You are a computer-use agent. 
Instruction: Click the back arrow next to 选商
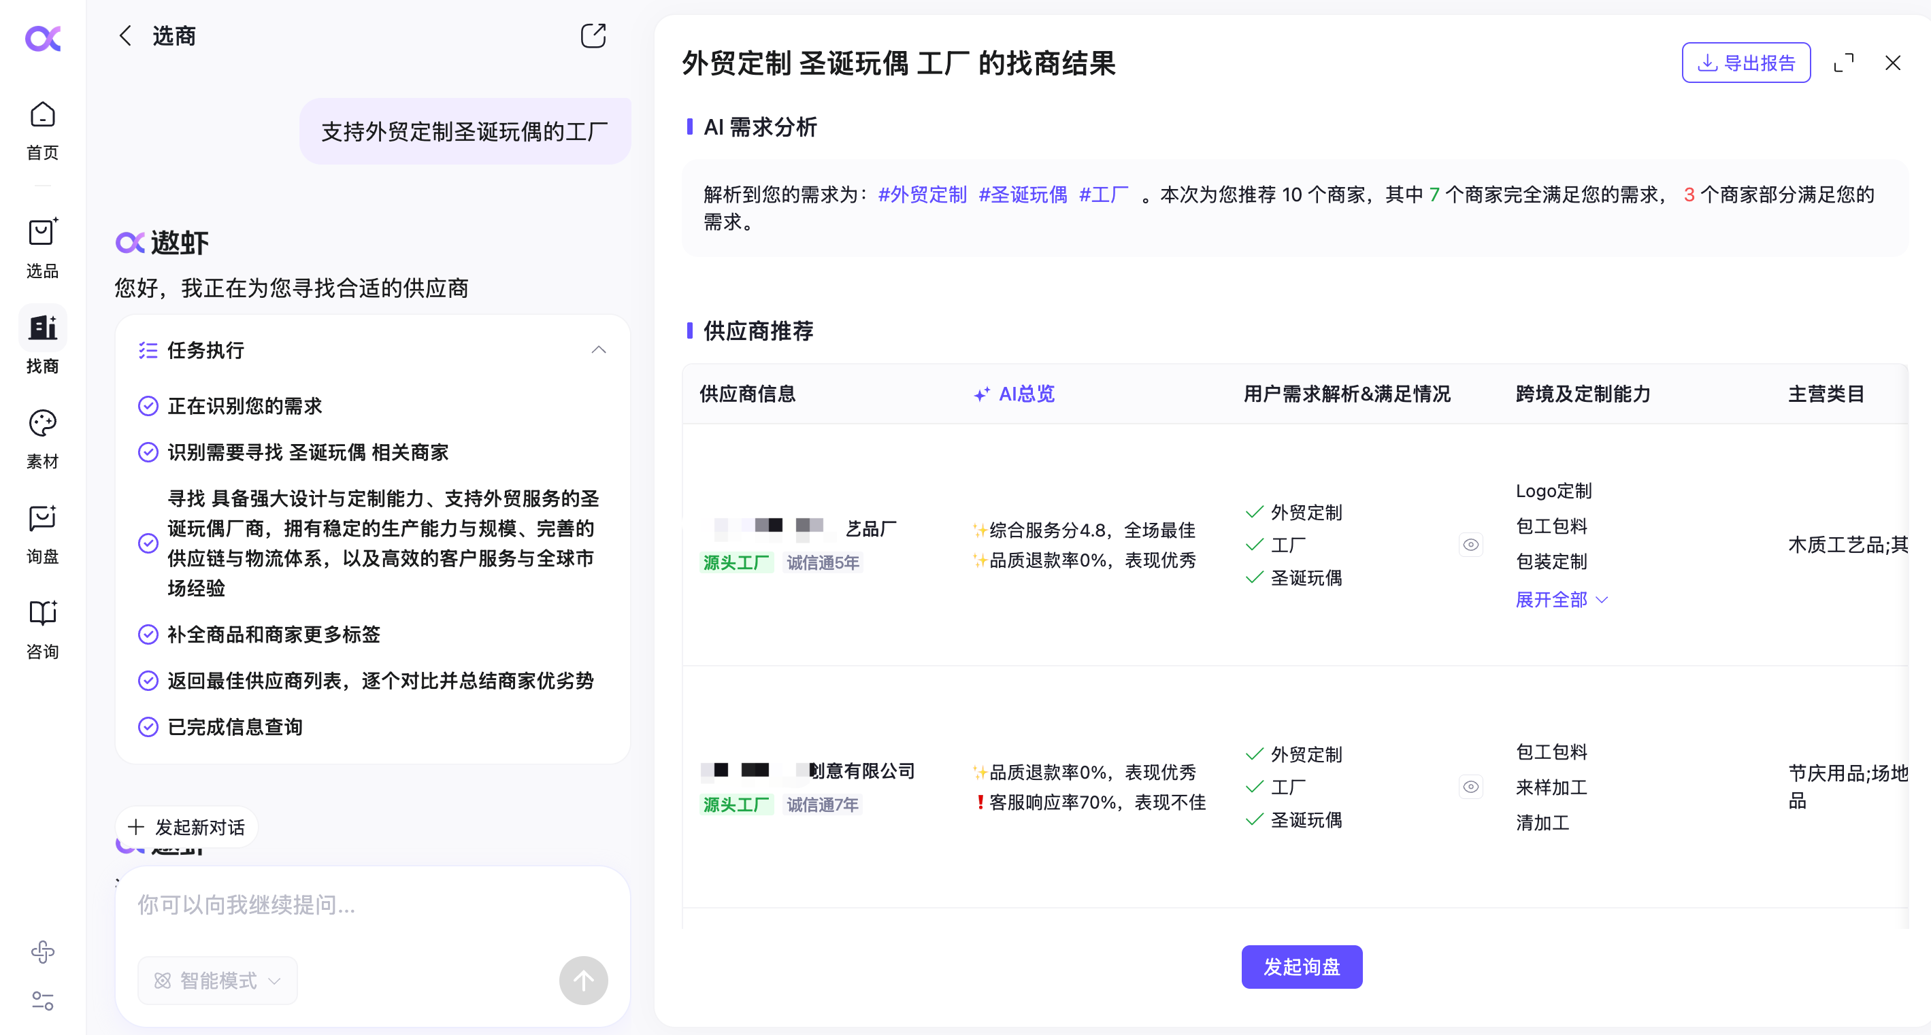pos(125,36)
